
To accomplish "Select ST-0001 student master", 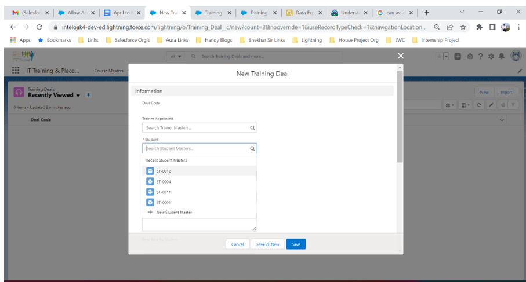I will tap(164, 203).
